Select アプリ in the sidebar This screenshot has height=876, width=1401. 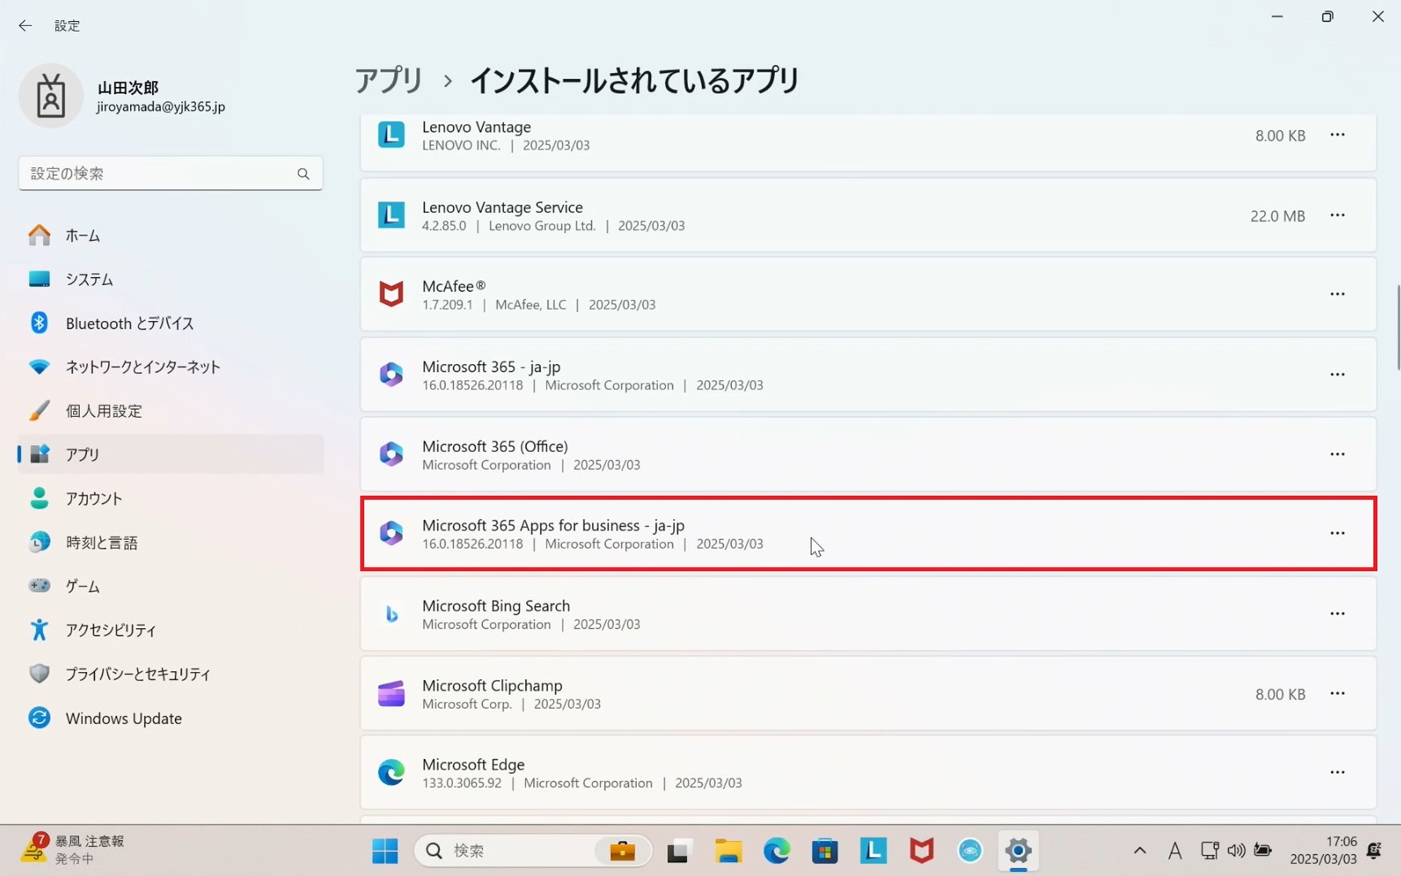click(x=170, y=454)
